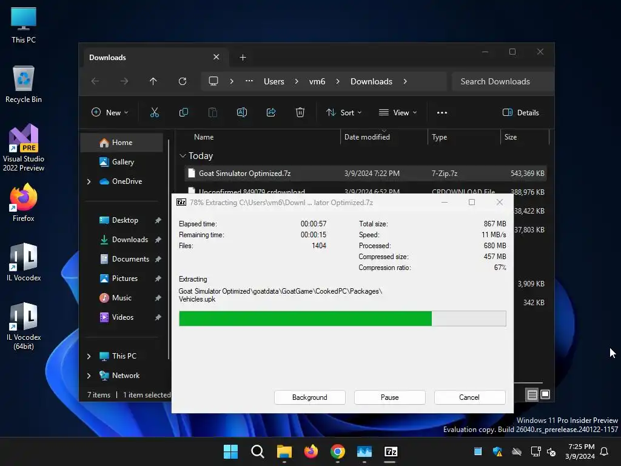The width and height of the screenshot is (621, 466).
Task: Toggle the Details pane button
Action: tap(521, 112)
